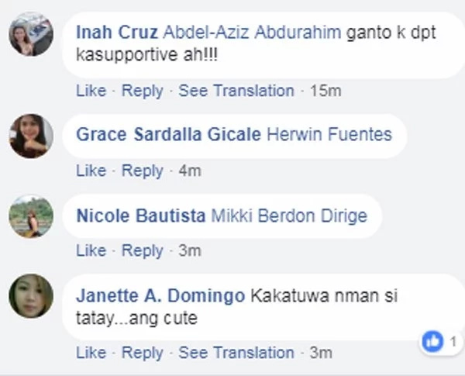Open tagged Herwin Fuentes profile link
This screenshot has height=376, width=465.
(x=329, y=134)
